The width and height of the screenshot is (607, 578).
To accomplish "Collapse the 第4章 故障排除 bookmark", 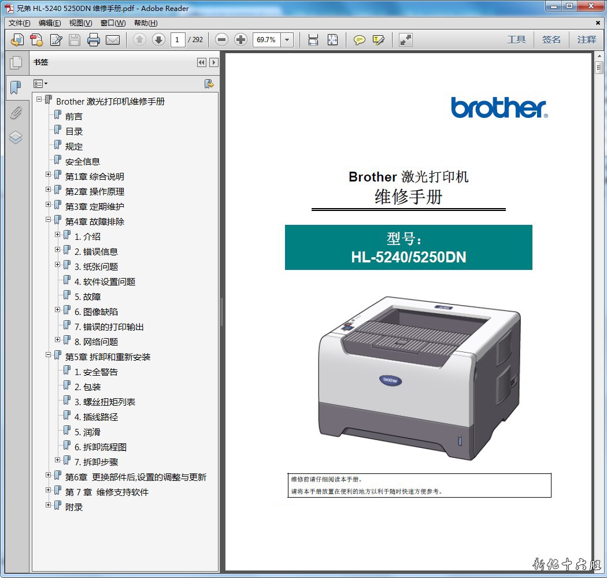I will pyautogui.click(x=49, y=219).
